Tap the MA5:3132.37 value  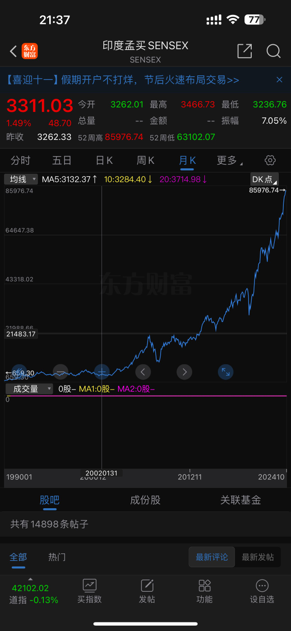click(70, 179)
